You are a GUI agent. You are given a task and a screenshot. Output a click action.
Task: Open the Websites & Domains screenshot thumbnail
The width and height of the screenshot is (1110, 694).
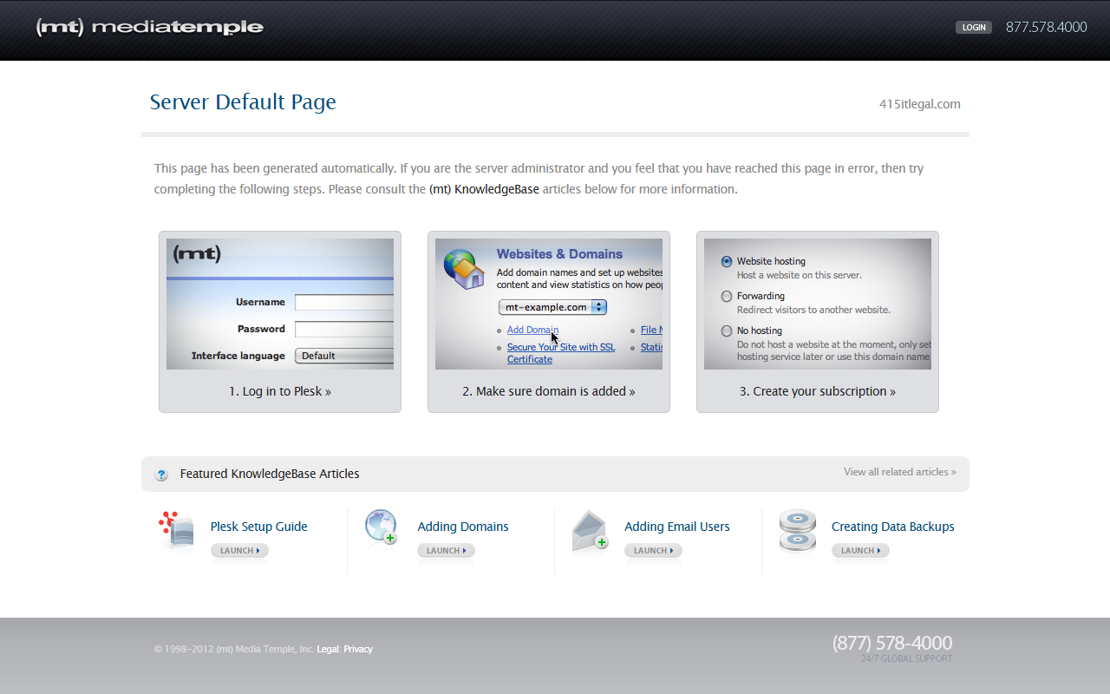[549, 304]
